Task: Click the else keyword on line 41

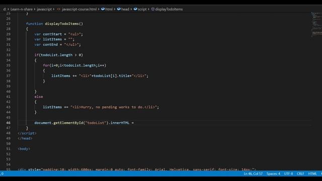Action: click(x=39, y=97)
